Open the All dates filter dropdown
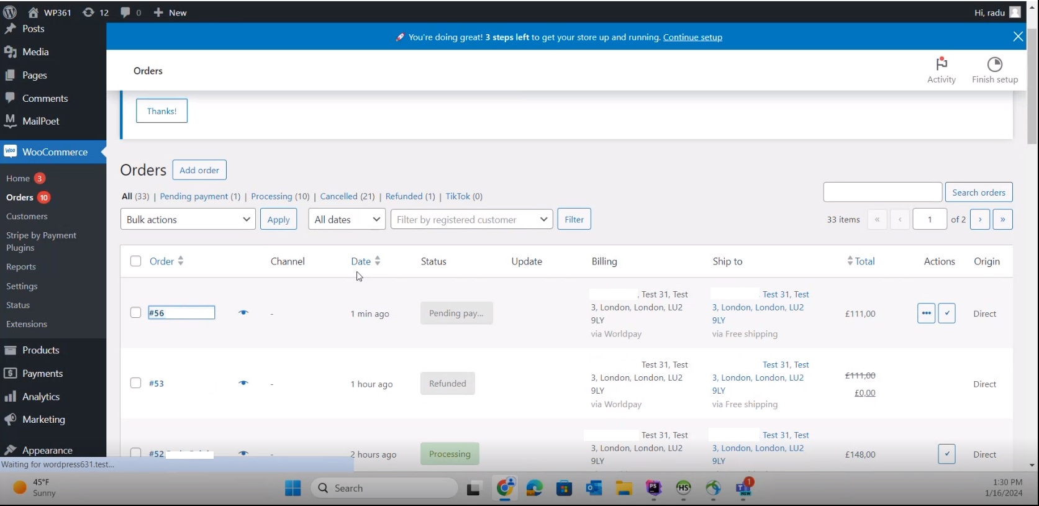The height and width of the screenshot is (506, 1039). (347, 219)
